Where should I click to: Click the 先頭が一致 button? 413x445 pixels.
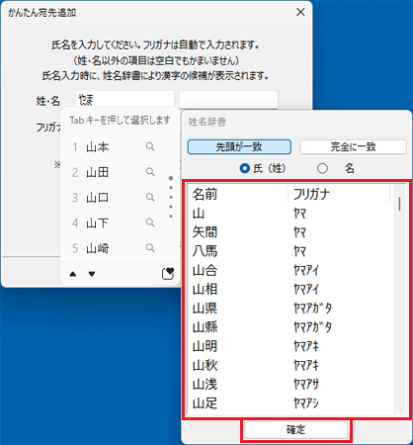[x=239, y=147]
